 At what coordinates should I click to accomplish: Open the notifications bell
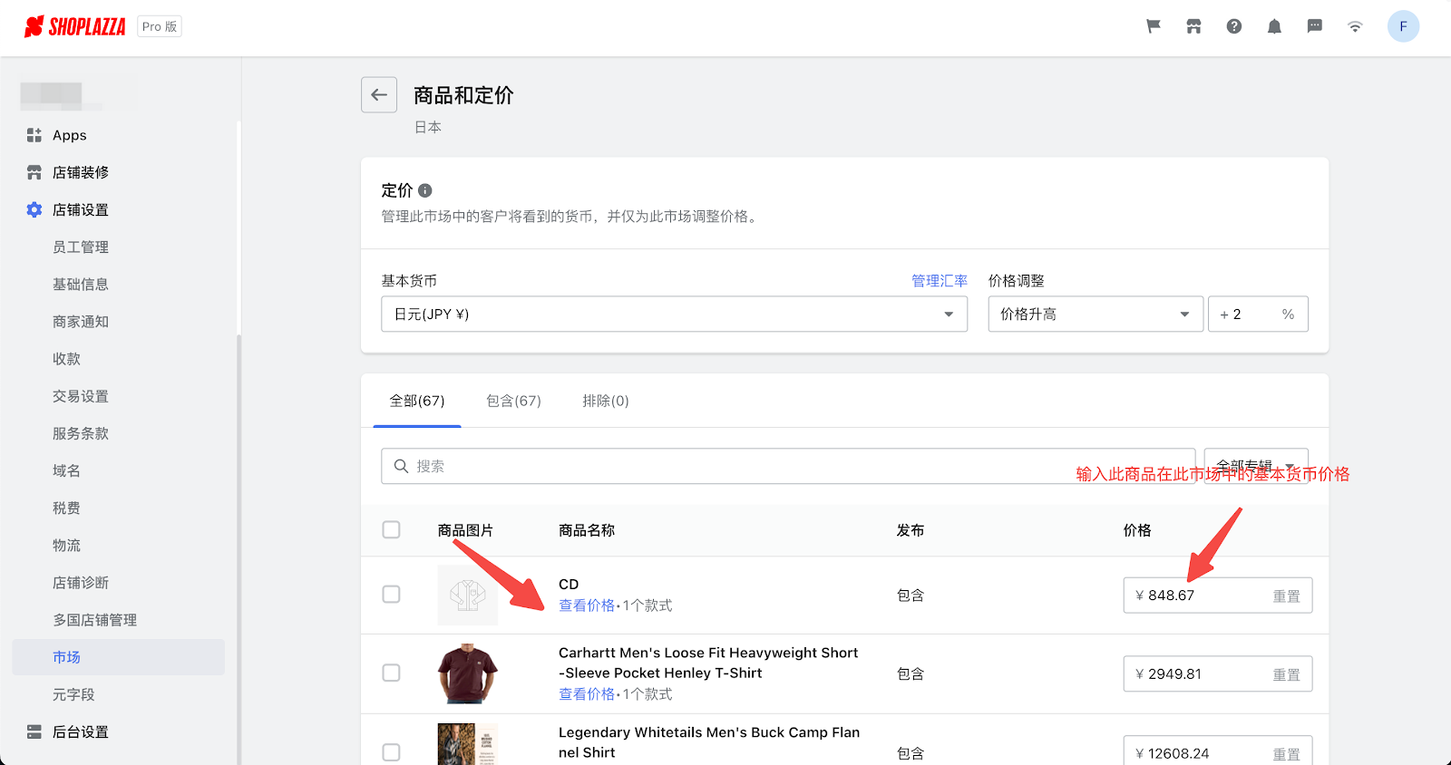tap(1274, 26)
